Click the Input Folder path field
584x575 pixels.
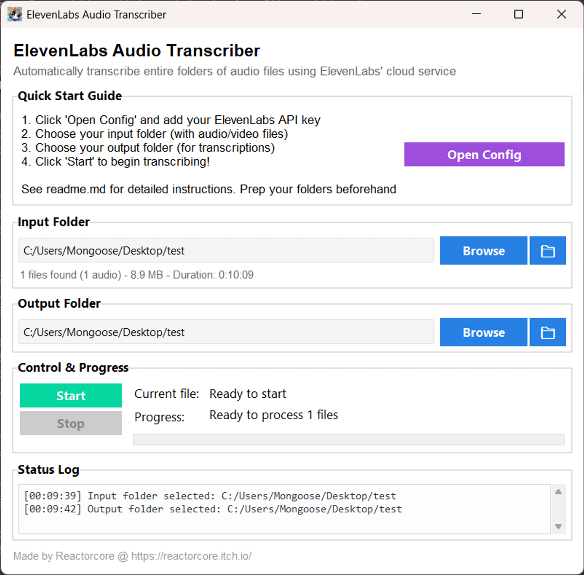tap(226, 250)
